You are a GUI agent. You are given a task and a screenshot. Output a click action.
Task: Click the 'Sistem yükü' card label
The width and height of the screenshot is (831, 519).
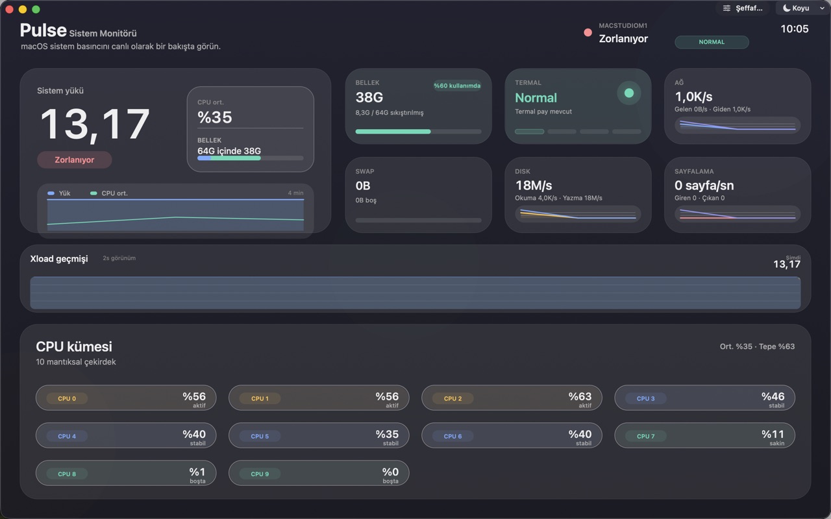(60, 91)
